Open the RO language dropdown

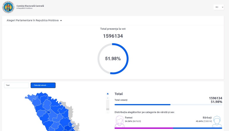pyautogui.click(x=218, y=7)
